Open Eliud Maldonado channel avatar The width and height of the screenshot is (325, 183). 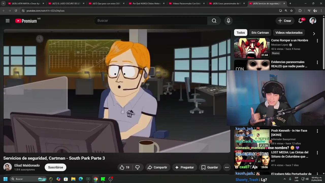coord(8,167)
